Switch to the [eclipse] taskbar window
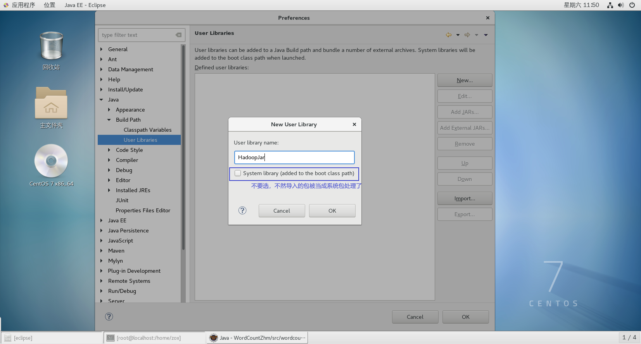 (52, 338)
